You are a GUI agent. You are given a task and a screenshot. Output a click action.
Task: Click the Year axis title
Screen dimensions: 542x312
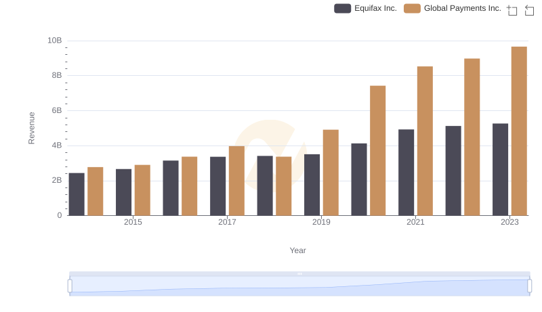coord(297,250)
